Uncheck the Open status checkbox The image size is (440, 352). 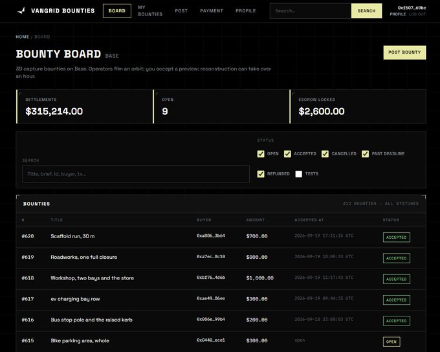(x=261, y=154)
